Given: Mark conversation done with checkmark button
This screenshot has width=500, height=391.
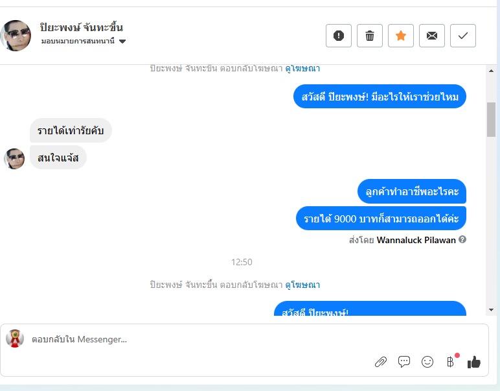Looking at the screenshot, I should point(463,36).
